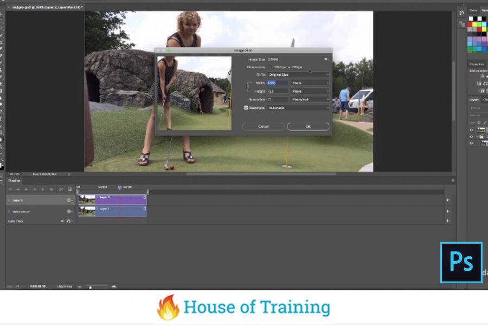The width and height of the screenshot is (488, 325).
Task: Pick the bright green swatch beside yellow
Action: tap(479, 24)
